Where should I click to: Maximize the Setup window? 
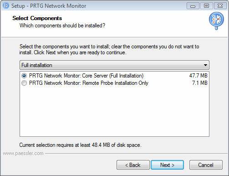206,6
